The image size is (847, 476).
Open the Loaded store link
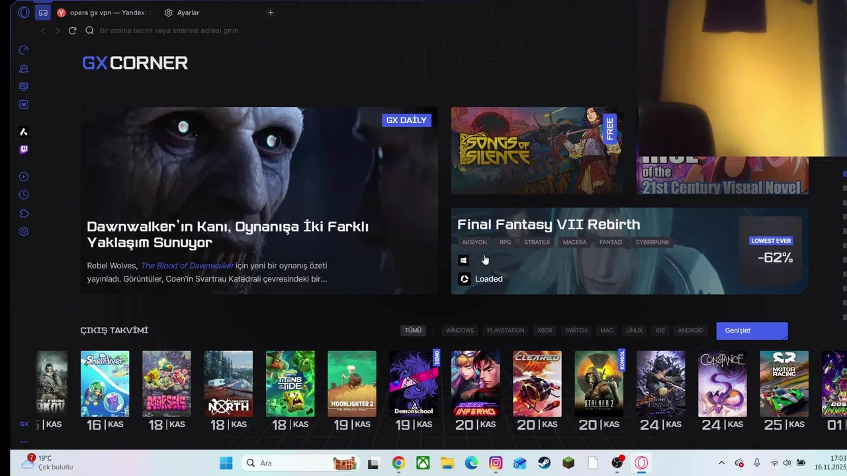coord(480,279)
